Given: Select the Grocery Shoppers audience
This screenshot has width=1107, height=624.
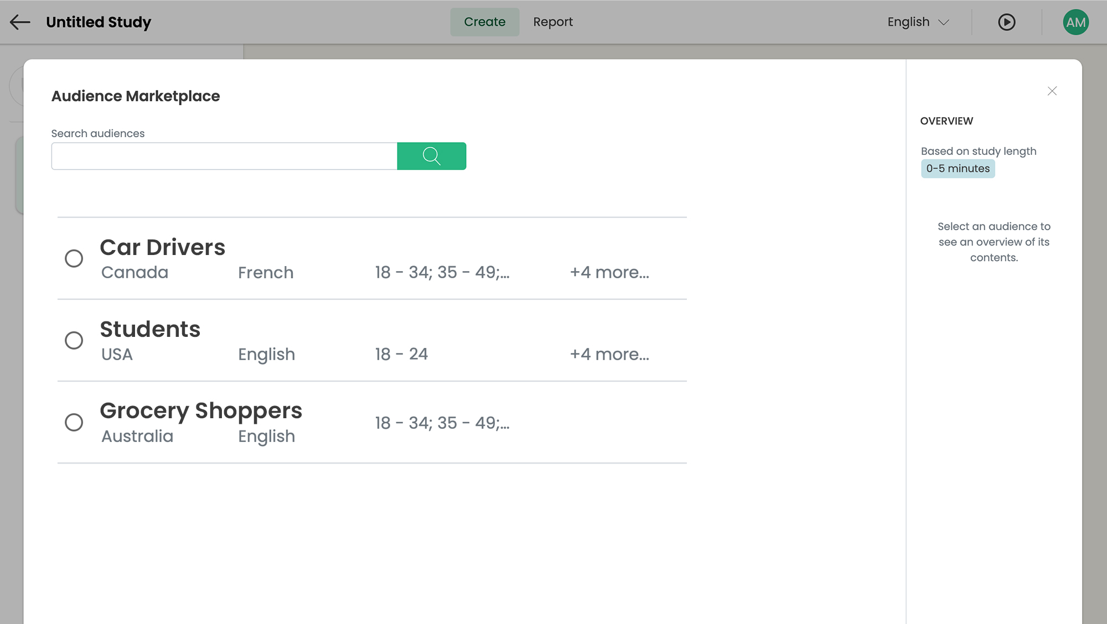Looking at the screenshot, I should click(x=74, y=422).
